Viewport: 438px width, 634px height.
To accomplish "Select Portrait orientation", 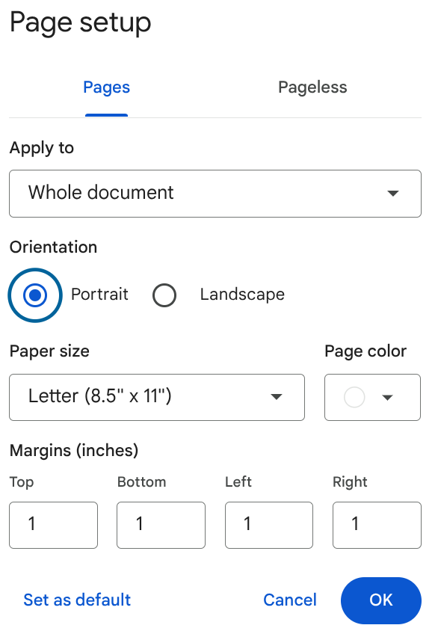I will (34, 295).
